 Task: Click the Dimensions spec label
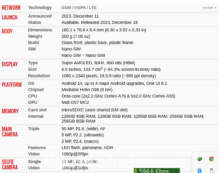tap(40, 30)
